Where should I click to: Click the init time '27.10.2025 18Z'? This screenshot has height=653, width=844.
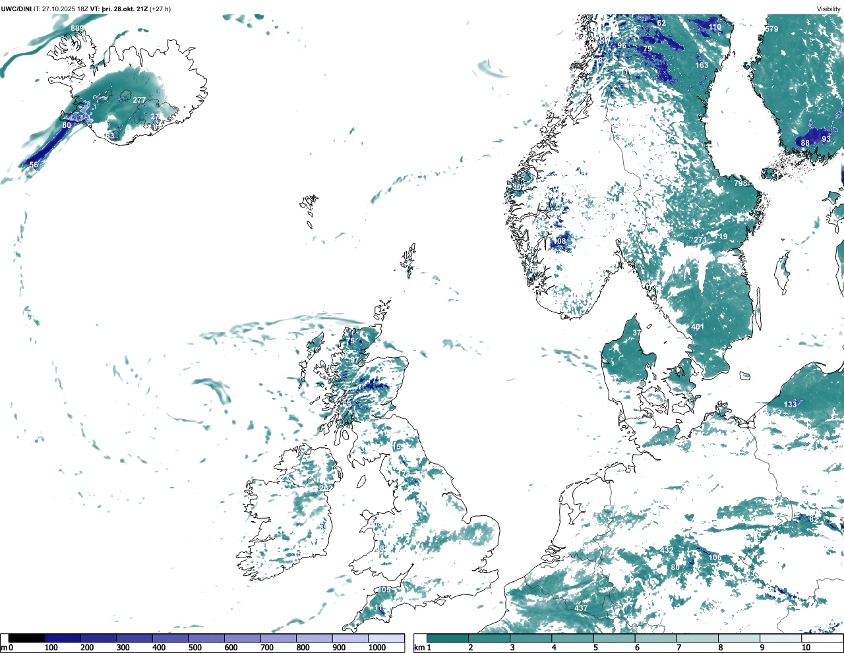[x=65, y=9]
